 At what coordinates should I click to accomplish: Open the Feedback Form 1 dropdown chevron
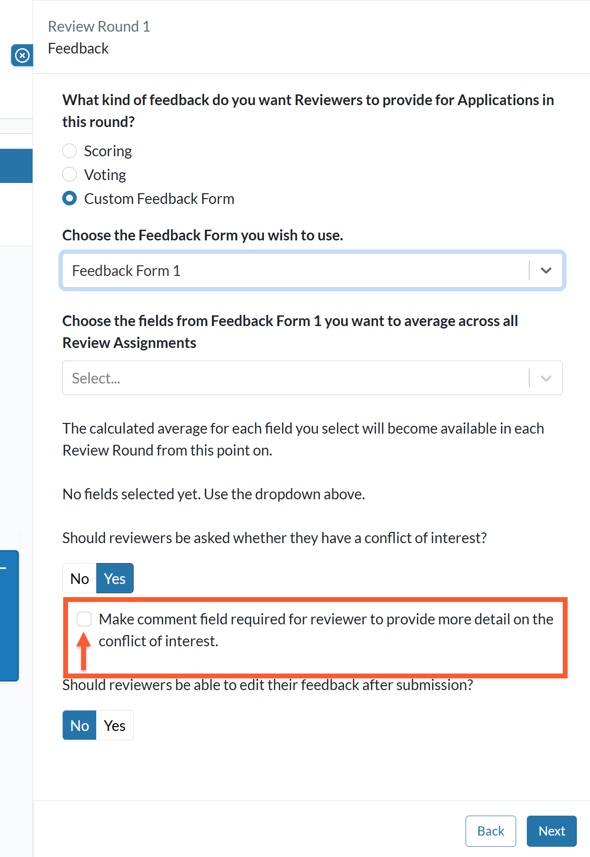point(546,271)
